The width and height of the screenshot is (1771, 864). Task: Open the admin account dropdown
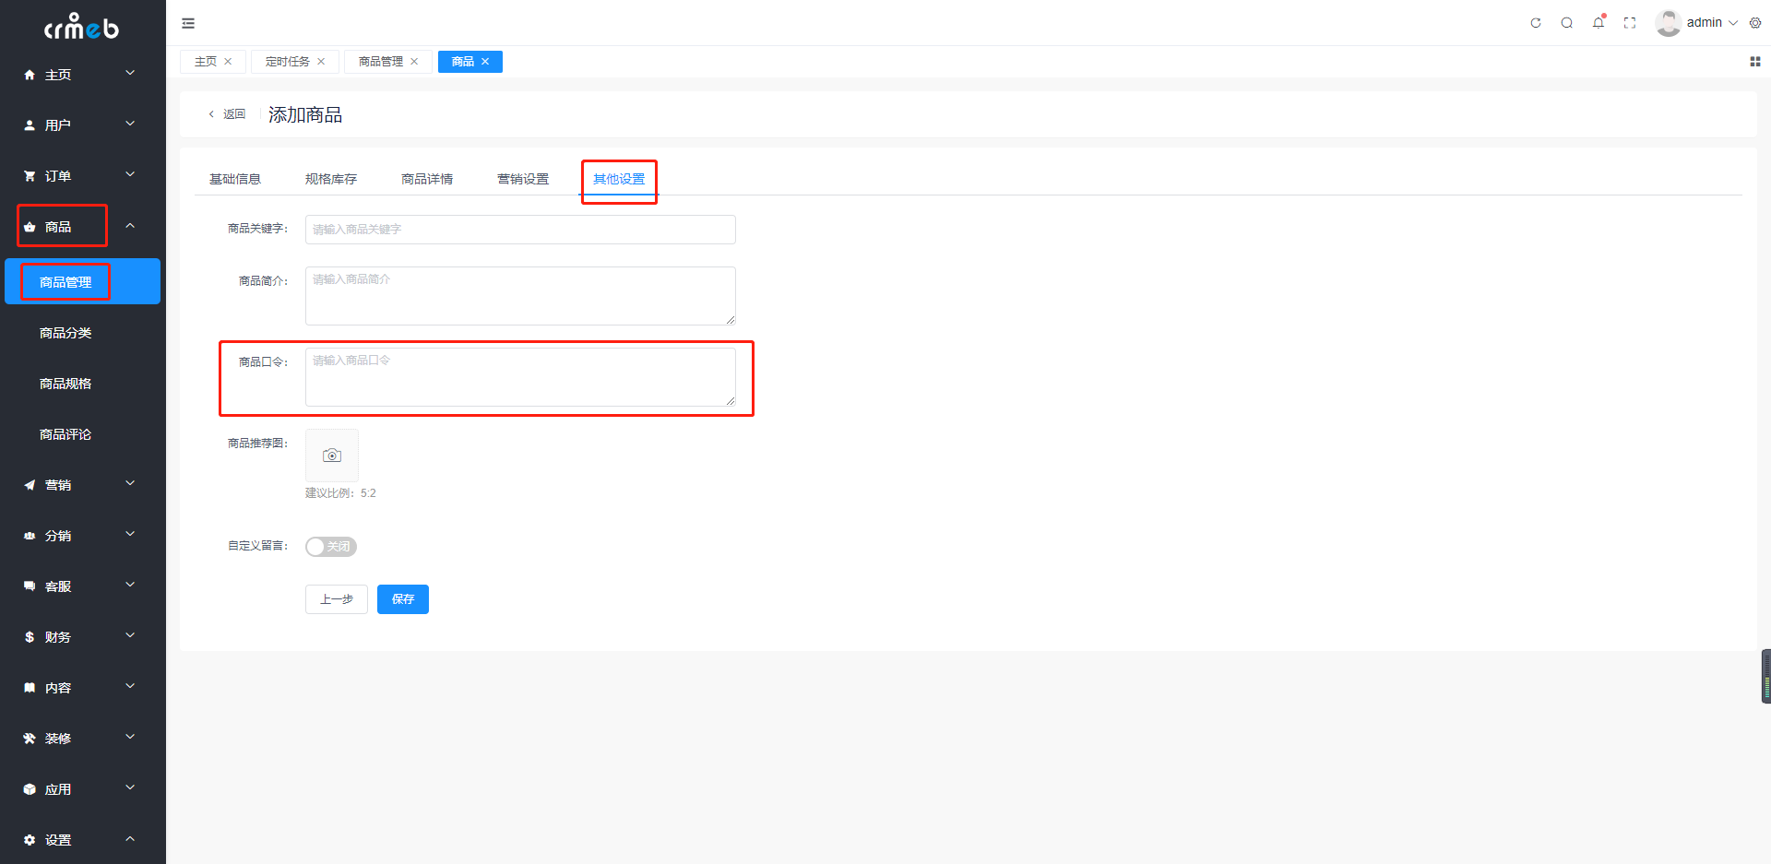(1712, 23)
